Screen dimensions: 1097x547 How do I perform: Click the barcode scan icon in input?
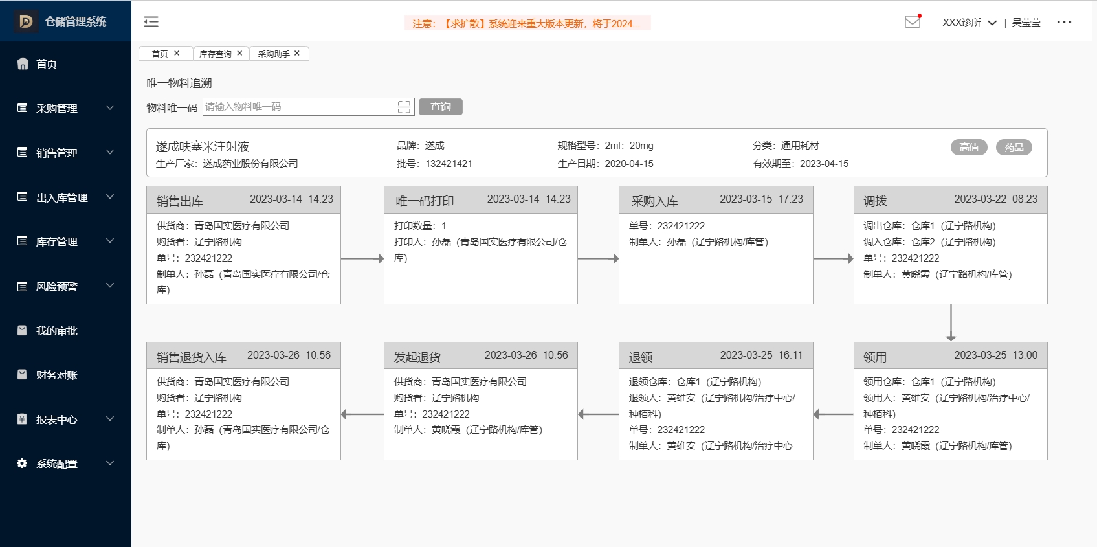tap(404, 107)
